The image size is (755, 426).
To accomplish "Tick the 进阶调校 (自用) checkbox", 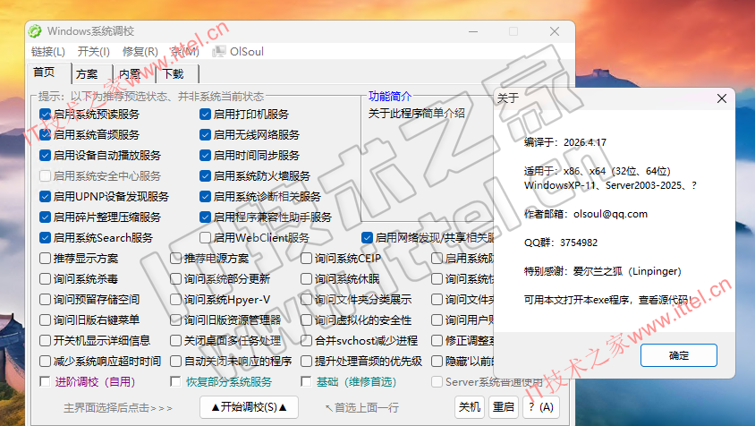I will coord(46,382).
